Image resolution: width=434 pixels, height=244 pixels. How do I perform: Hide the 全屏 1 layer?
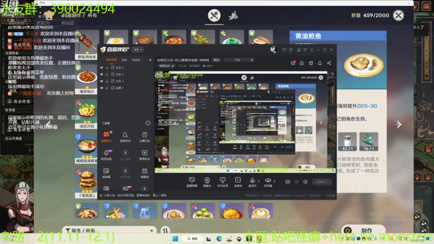(x=101, y=88)
